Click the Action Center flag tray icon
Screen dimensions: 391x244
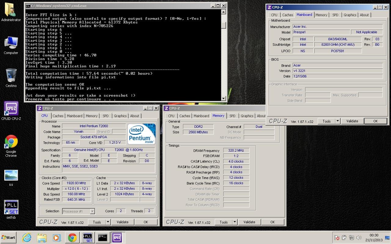[337, 238]
